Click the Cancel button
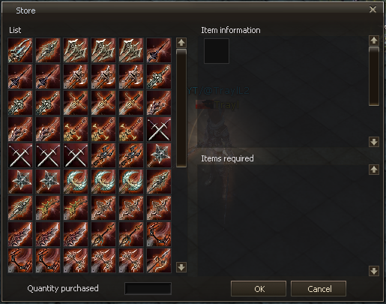Screen dimensions: 386x304 pyautogui.click(x=319, y=289)
